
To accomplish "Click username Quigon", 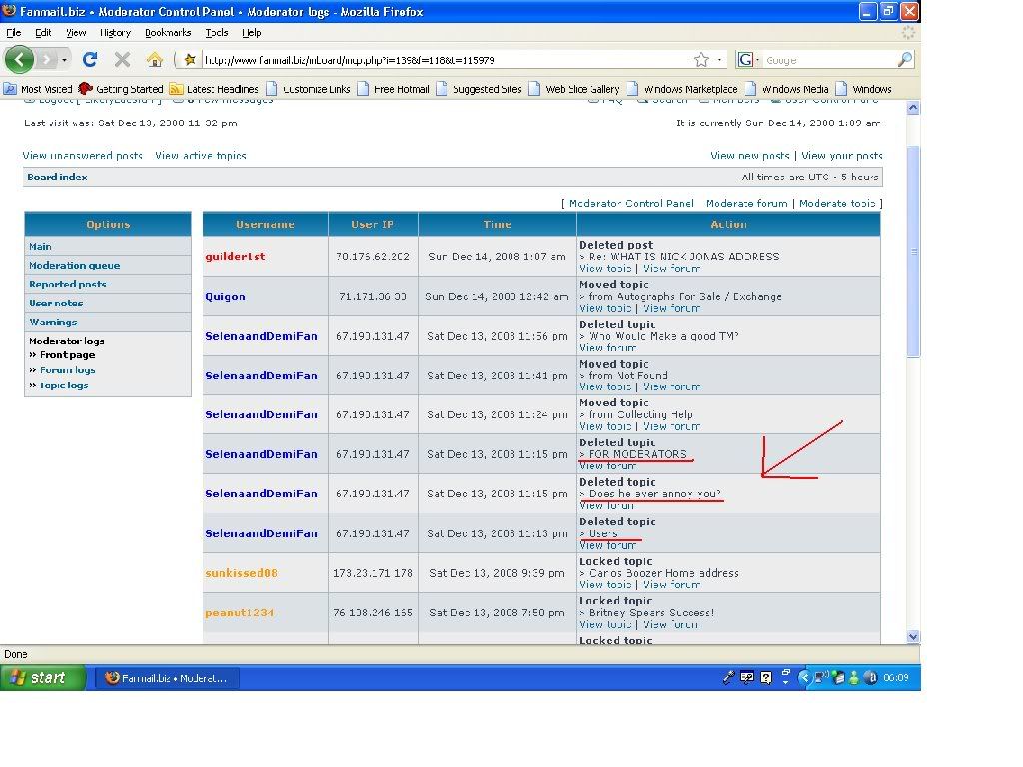I will coord(225,296).
